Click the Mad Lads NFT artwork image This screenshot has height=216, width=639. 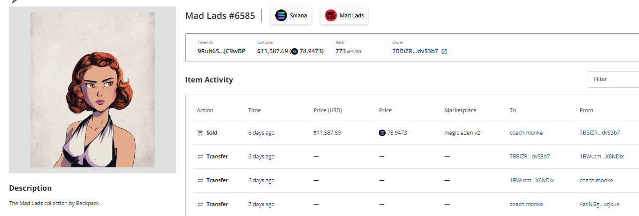point(93,90)
